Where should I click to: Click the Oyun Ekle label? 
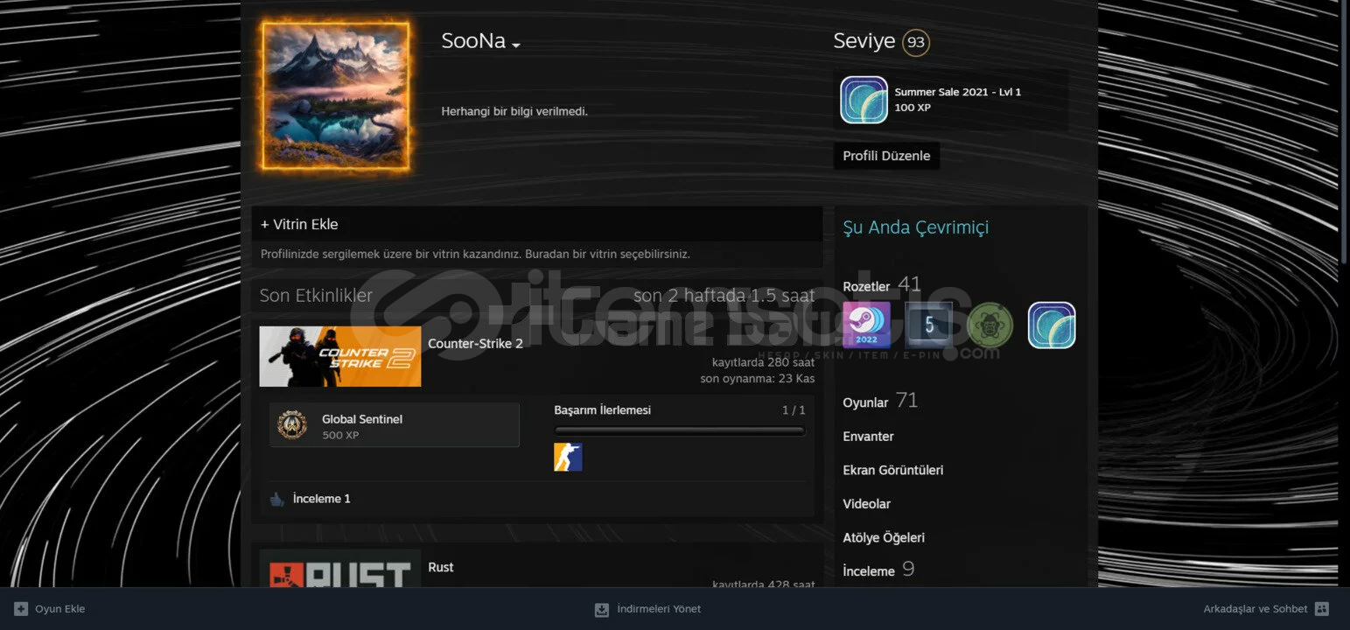60,609
